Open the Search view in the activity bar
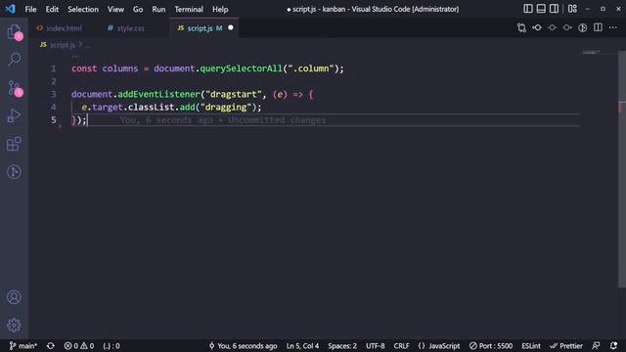 [14, 60]
